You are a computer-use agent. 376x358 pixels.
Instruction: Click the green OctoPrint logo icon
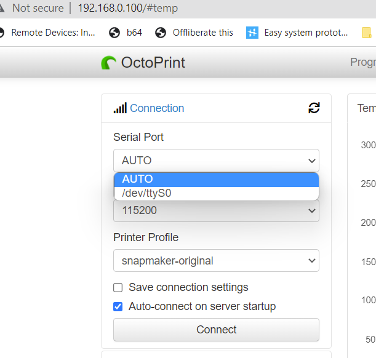pos(109,63)
